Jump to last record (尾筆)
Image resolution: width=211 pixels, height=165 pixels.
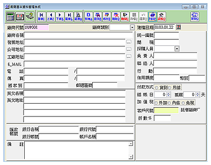(69, 17)
